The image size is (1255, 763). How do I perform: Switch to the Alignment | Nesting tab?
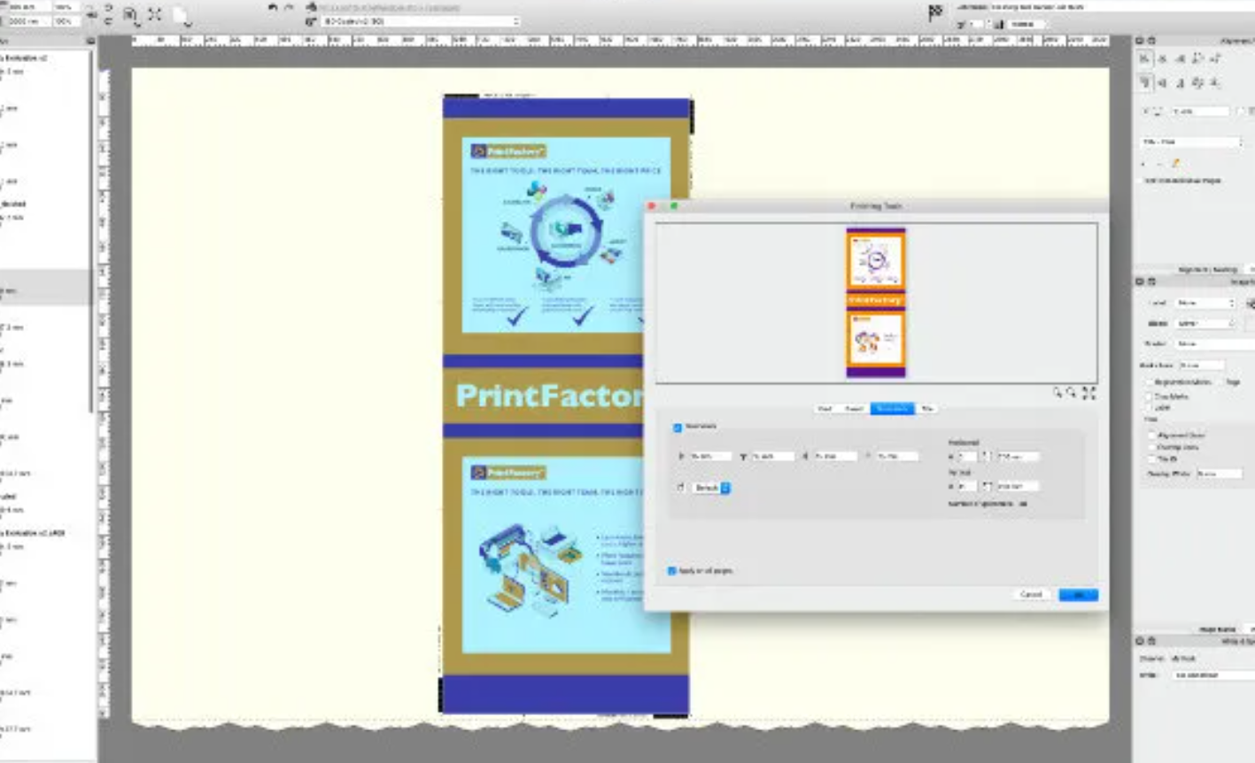(x=1207, y=270)
